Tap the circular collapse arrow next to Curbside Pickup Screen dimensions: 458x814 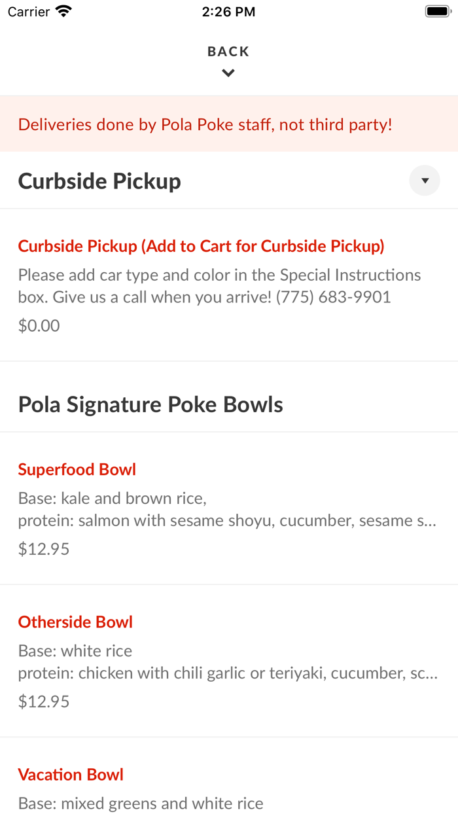tap(424, 180)
